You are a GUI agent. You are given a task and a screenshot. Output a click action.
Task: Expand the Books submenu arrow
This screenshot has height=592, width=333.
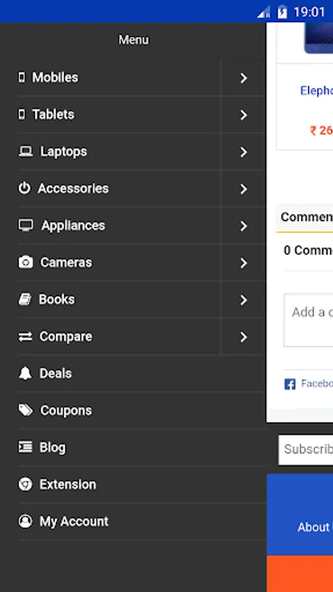pyautogui.click(x=243, y=300)
